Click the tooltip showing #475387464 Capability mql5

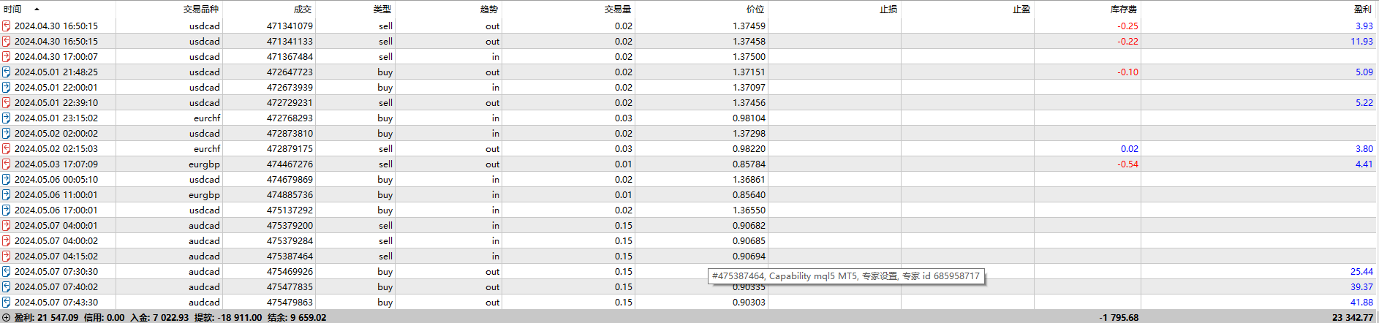point(846,275)
